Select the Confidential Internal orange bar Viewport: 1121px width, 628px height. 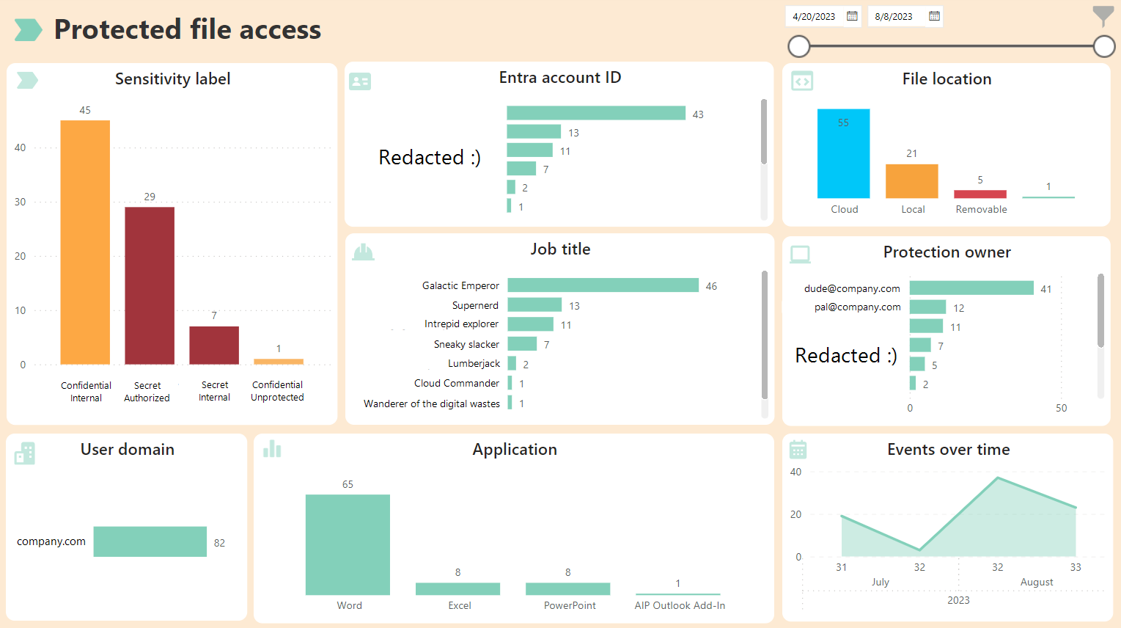[x=85, y=242]
